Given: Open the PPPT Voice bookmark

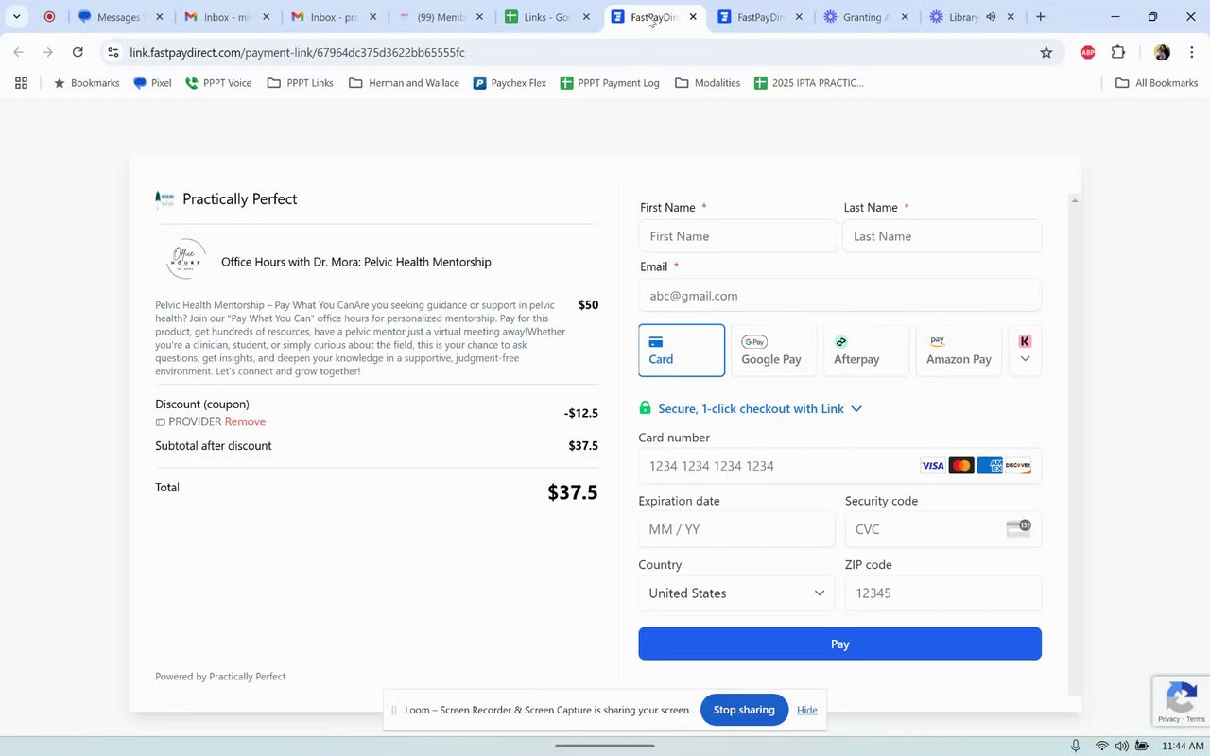Looking at the screenshot, I should click(x=218, y=83).
